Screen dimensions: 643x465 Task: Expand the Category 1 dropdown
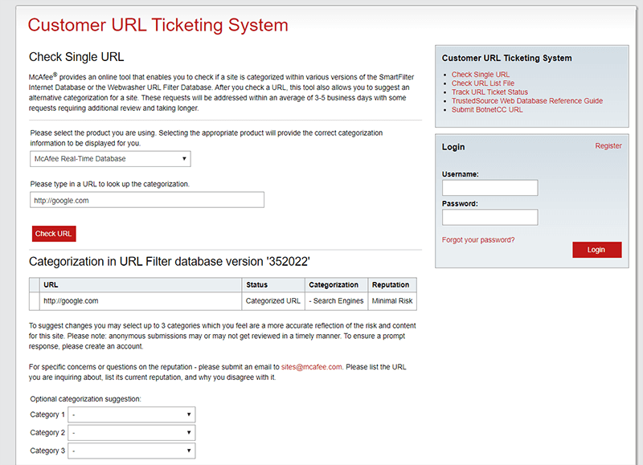click(131, 414)
